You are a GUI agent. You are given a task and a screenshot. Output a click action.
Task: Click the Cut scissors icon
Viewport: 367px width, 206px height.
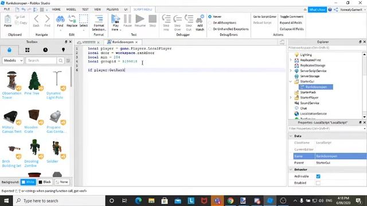(17, 17)
